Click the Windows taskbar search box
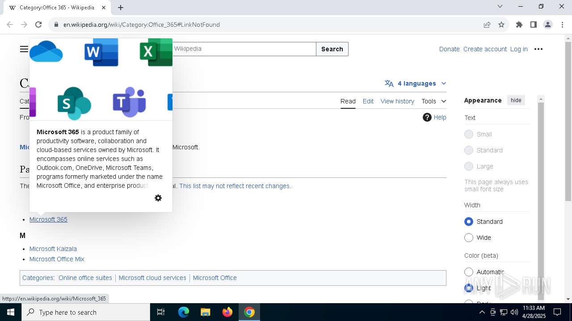 (x=86, y=312)
